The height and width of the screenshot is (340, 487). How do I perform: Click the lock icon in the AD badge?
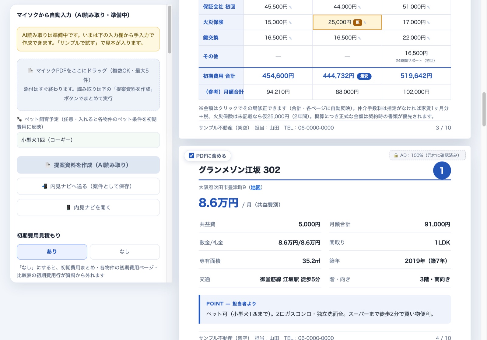[396, 155]
